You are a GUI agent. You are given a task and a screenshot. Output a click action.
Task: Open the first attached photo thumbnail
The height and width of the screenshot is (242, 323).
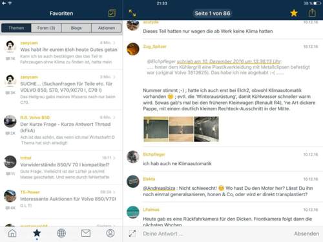pos(156,129)
